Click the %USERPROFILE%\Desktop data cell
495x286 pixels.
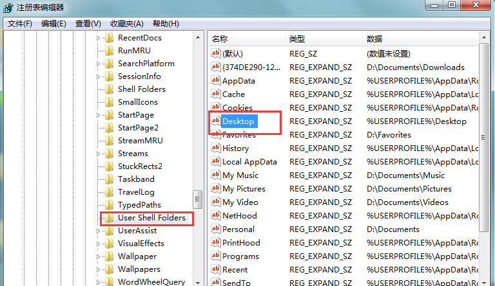pyautogui.click(x=416, y=121)
